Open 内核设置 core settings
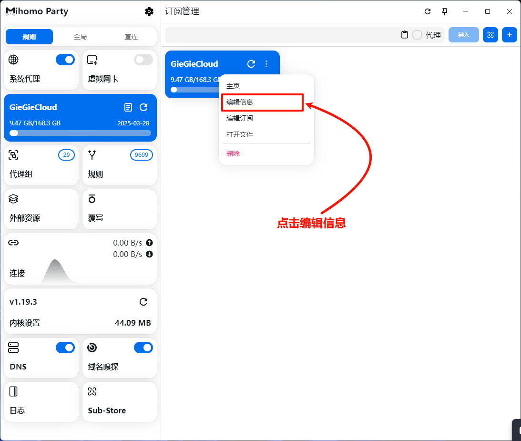Viewport: 521px width, 441px height. [x=81, y=311]
